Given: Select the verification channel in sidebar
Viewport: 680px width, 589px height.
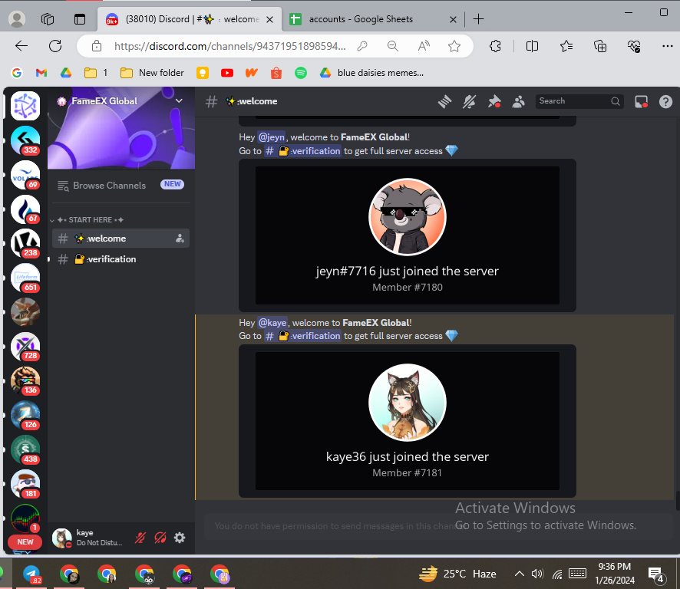Looking at the screenshot, I should point(120,259).
